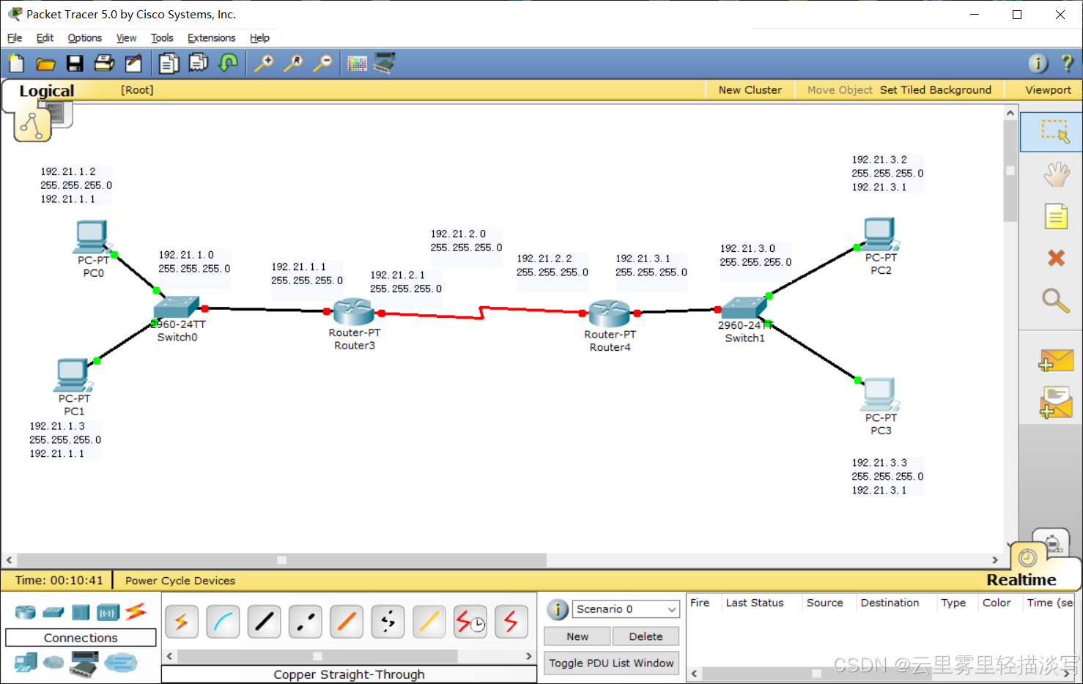Click the Copy toolbar icon
Image resolution: width=1083 pixels, height=684 pixels.
coord(169,64)
